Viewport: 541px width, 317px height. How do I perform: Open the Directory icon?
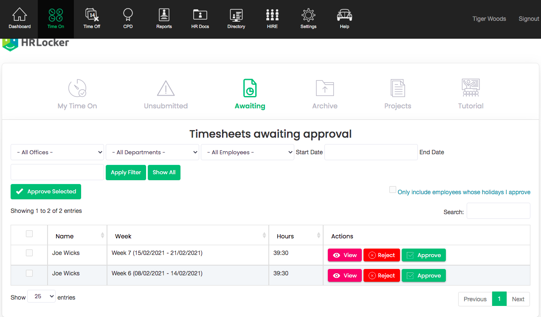click(x=236, y=19)
